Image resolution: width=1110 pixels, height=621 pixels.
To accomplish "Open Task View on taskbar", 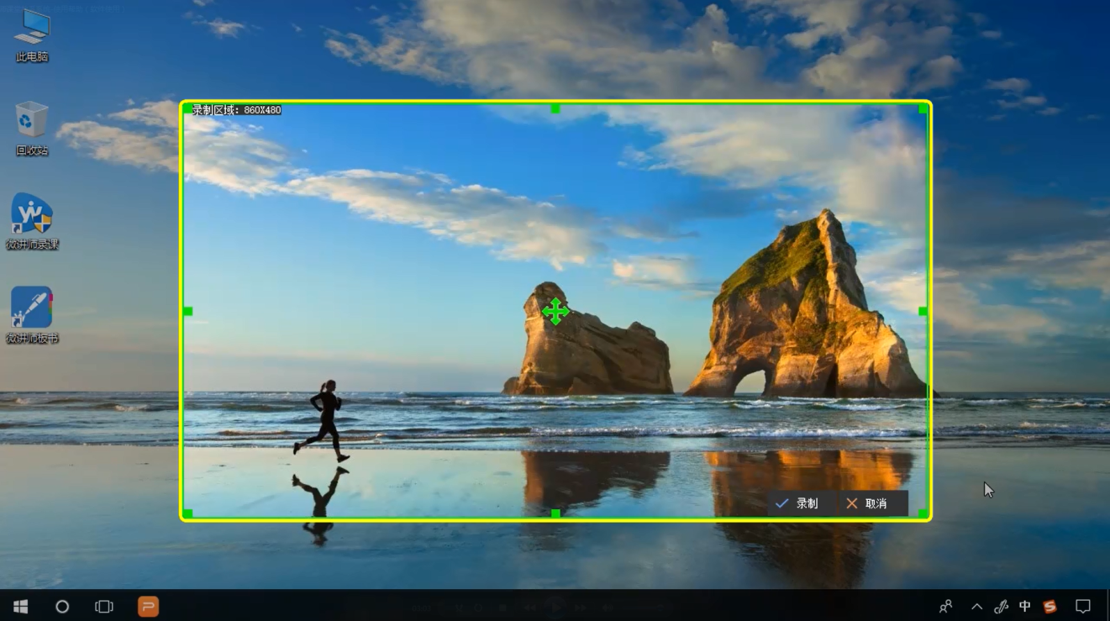I will click(x=104, y=606).
